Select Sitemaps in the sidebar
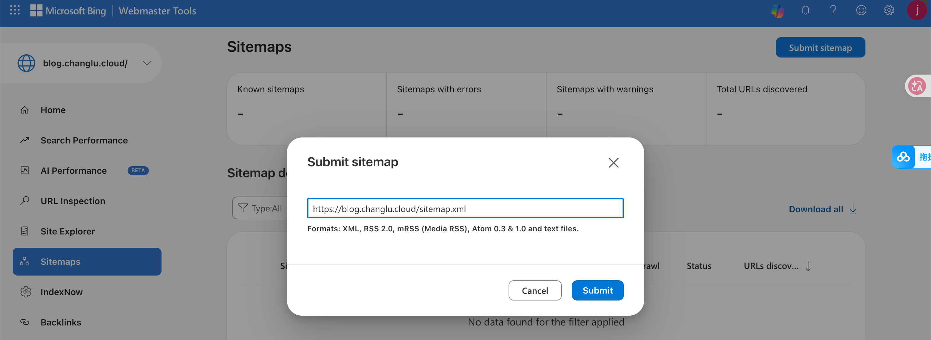 click(x=87, y=262)
